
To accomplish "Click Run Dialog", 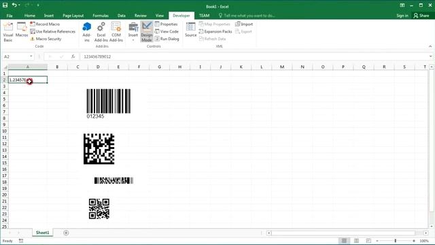I will [x=167, y=39].
